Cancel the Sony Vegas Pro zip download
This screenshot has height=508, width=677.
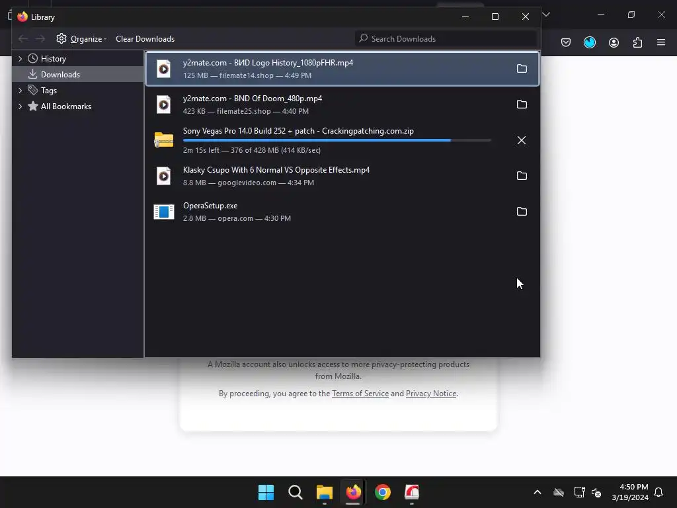coord(522,140)
